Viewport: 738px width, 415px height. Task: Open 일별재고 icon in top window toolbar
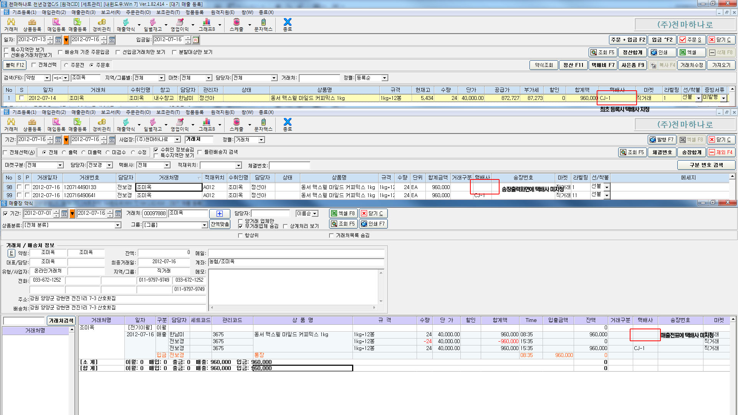153,25
